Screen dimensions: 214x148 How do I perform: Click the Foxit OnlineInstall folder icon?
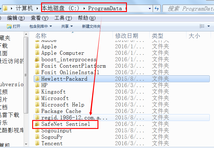click(x=37, y=72)
